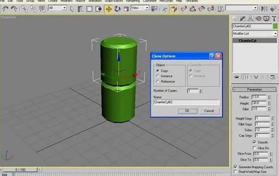Viewport: 279px width, 176px height.
Task: Select the Reference radio under Object
Action: coord(158,81)
